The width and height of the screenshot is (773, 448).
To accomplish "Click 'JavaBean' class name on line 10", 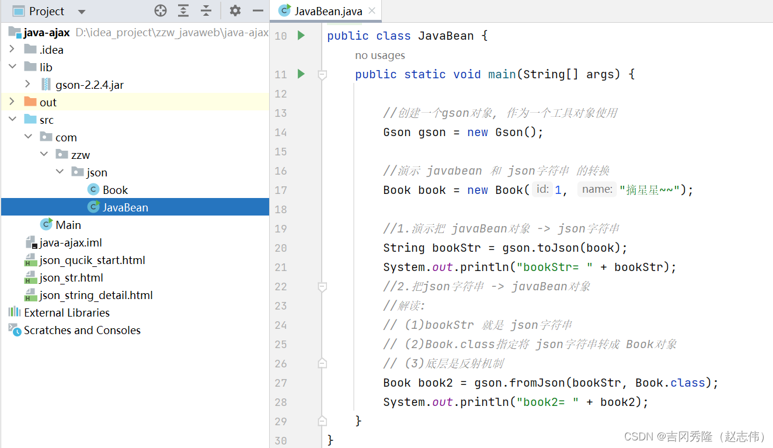I will pos(446,36).
